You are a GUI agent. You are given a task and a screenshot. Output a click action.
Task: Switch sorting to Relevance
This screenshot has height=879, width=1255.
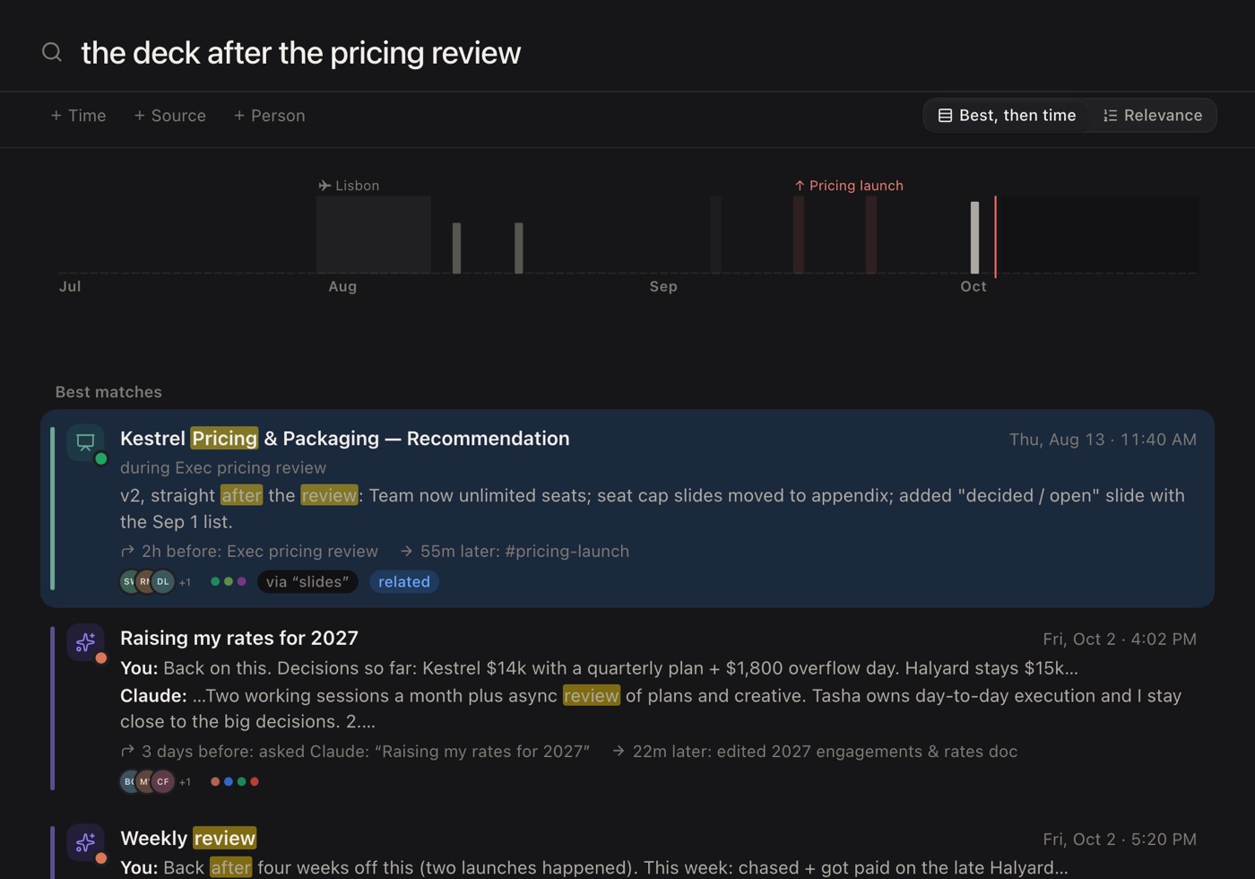click(1153, 116)
